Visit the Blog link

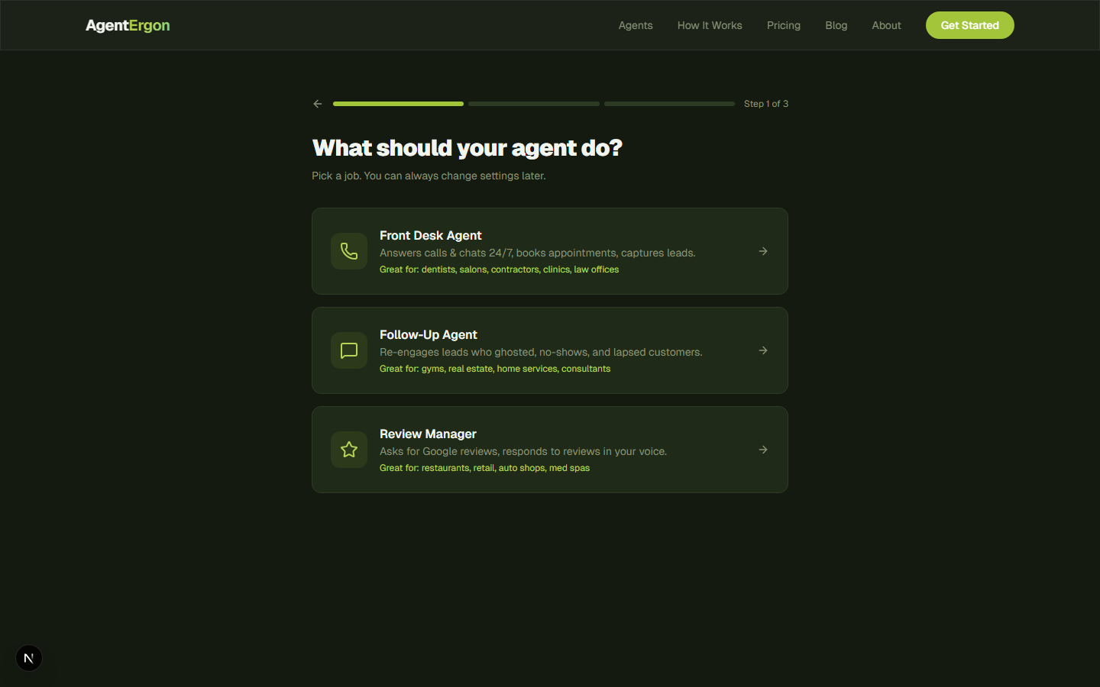(836, 25)
